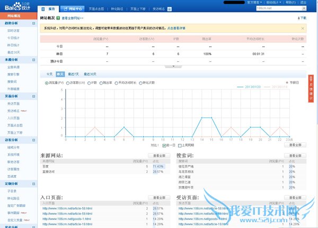Click 查看全部 button for 入口页面

[159, 198]
